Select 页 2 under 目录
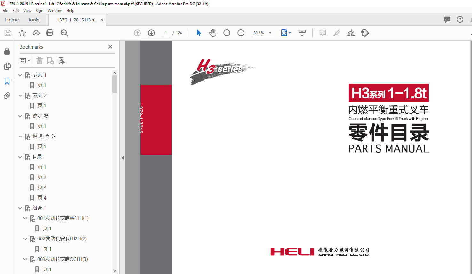The width and height of the screenshot is (472, 274). tap(42, 177)
